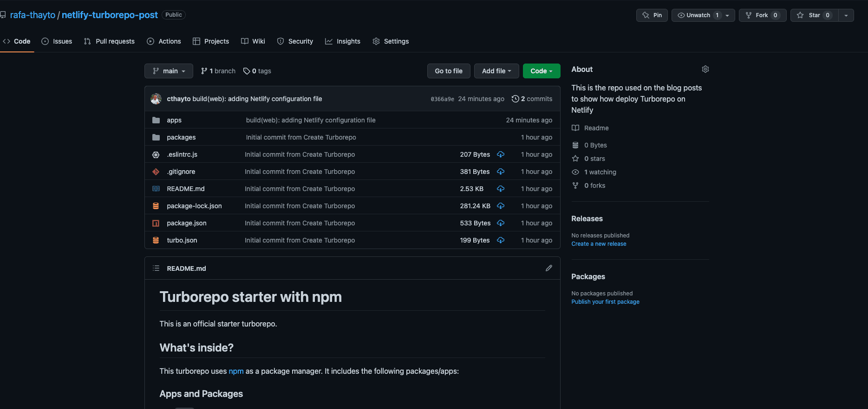The width and height of the screenshot is (868, 409).
Task: Click the turbo.json file icon
Action: click(156, 240)
